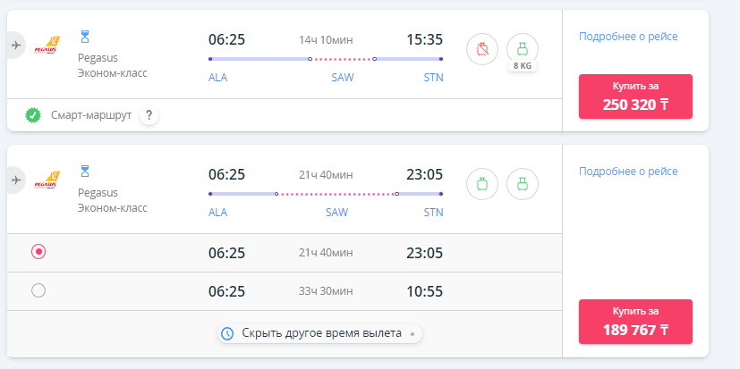
Task: Click the second green bag icon on 189 767 flight
Action: click(523, 184)
